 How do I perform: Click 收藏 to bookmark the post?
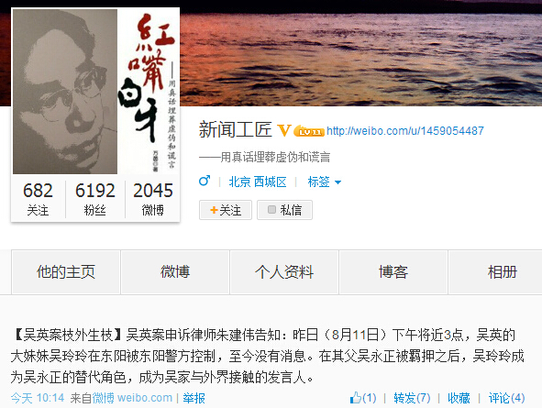459,398
